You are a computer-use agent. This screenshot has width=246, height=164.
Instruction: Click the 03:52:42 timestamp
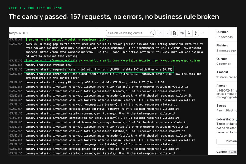coord(16,39)
